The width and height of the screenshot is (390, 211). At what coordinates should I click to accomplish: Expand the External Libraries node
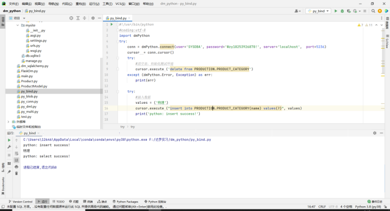(x=9, y=122)
